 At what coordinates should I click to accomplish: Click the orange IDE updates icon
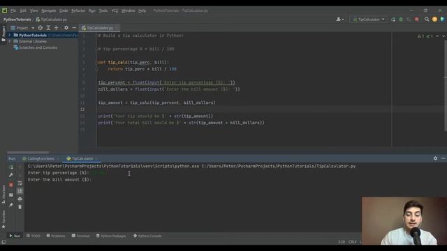[x=434, y=20]
